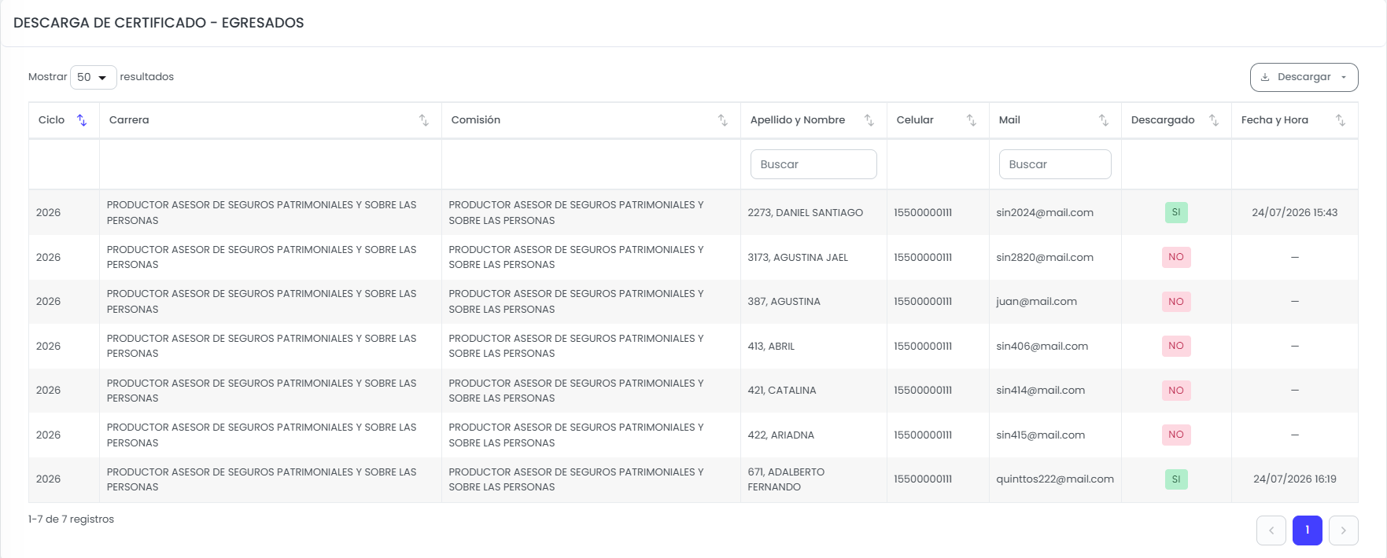
Task: Click NO badge in juan@mail.com row
Action: [x=1176, y=302]
